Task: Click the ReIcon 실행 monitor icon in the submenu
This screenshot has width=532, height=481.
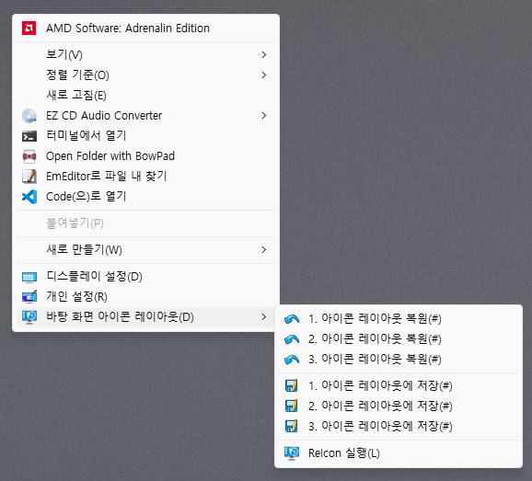Action: [x=292, y=453]
